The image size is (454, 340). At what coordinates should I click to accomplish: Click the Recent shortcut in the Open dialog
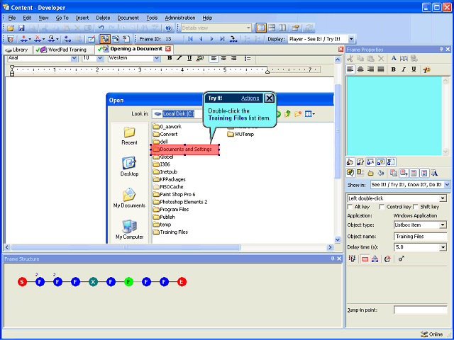pos(129,136)
